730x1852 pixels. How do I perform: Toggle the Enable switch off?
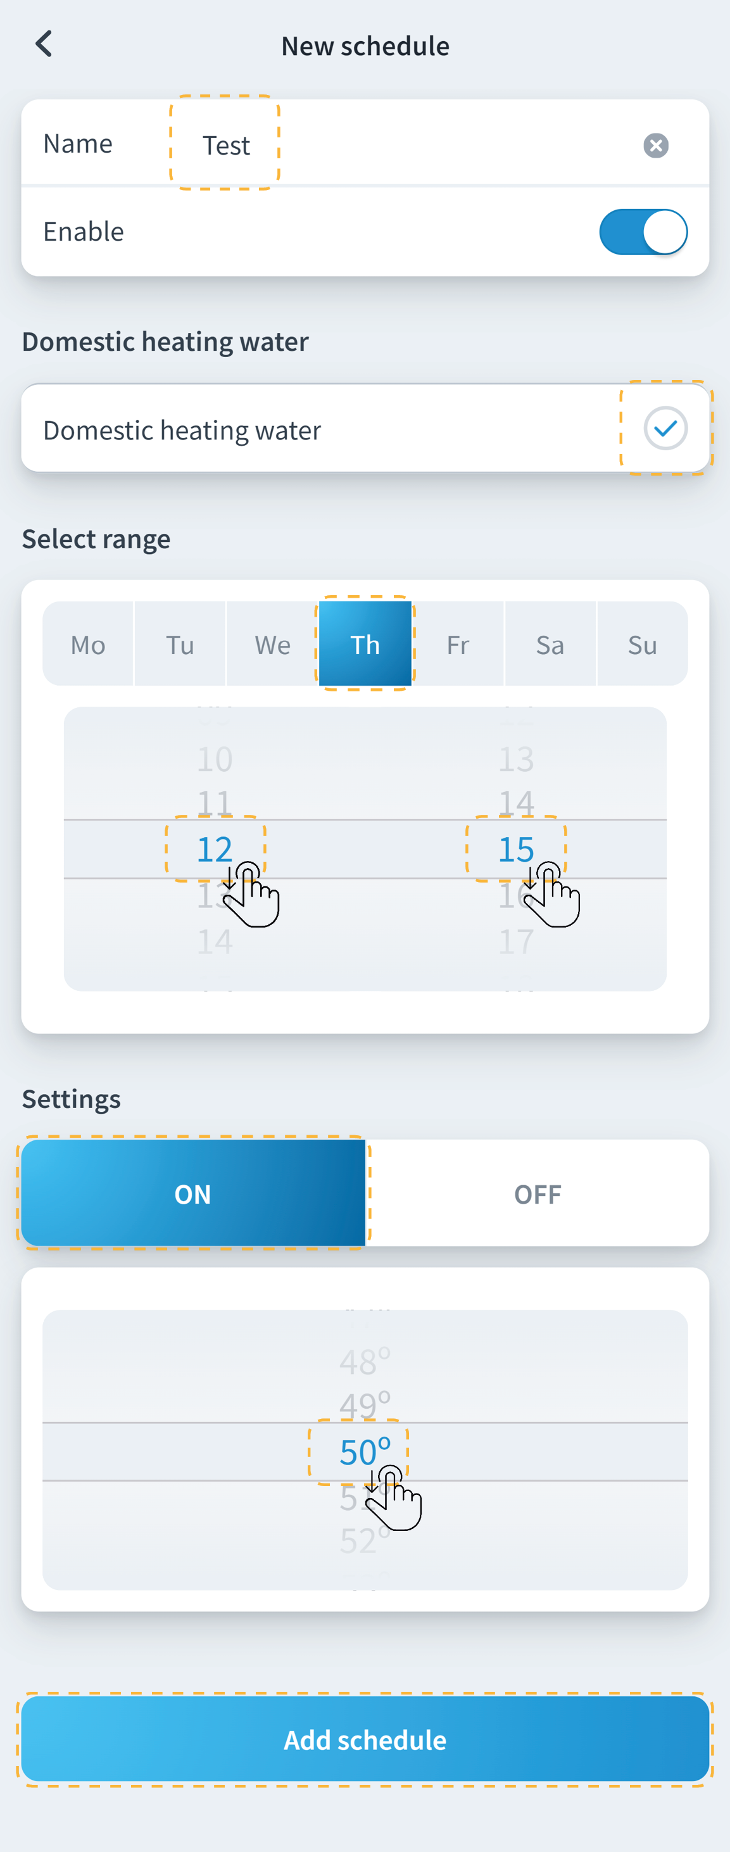coord(643,232)
